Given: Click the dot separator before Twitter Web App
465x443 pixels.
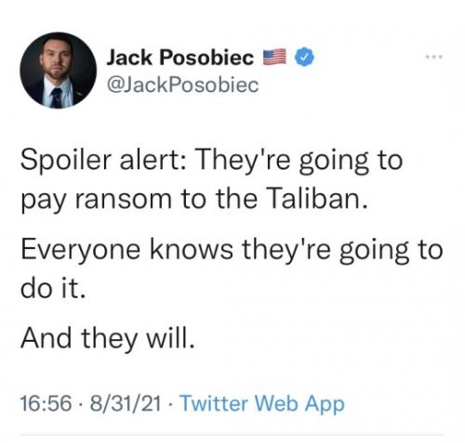Looking at the screenshot, I should point(171,404).
